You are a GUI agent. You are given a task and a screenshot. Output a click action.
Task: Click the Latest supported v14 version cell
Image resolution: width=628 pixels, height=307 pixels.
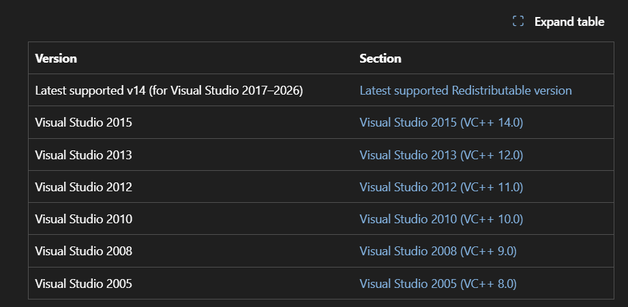point(191,91)
